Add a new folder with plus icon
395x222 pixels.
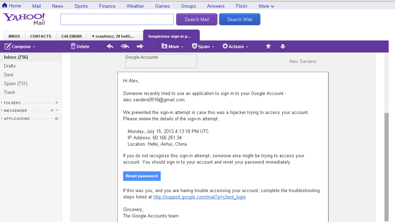(57, 103)
